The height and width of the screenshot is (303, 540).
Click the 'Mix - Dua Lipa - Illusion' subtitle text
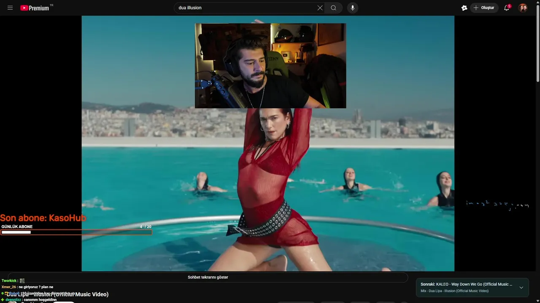click(x=454, y=291)
